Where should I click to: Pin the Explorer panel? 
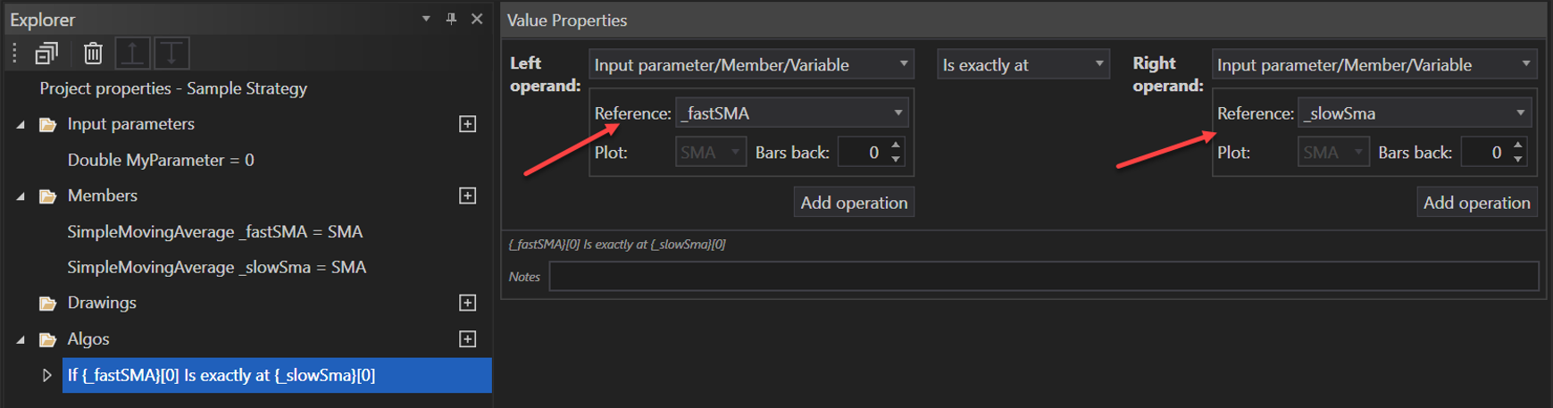tap(451, 19)
